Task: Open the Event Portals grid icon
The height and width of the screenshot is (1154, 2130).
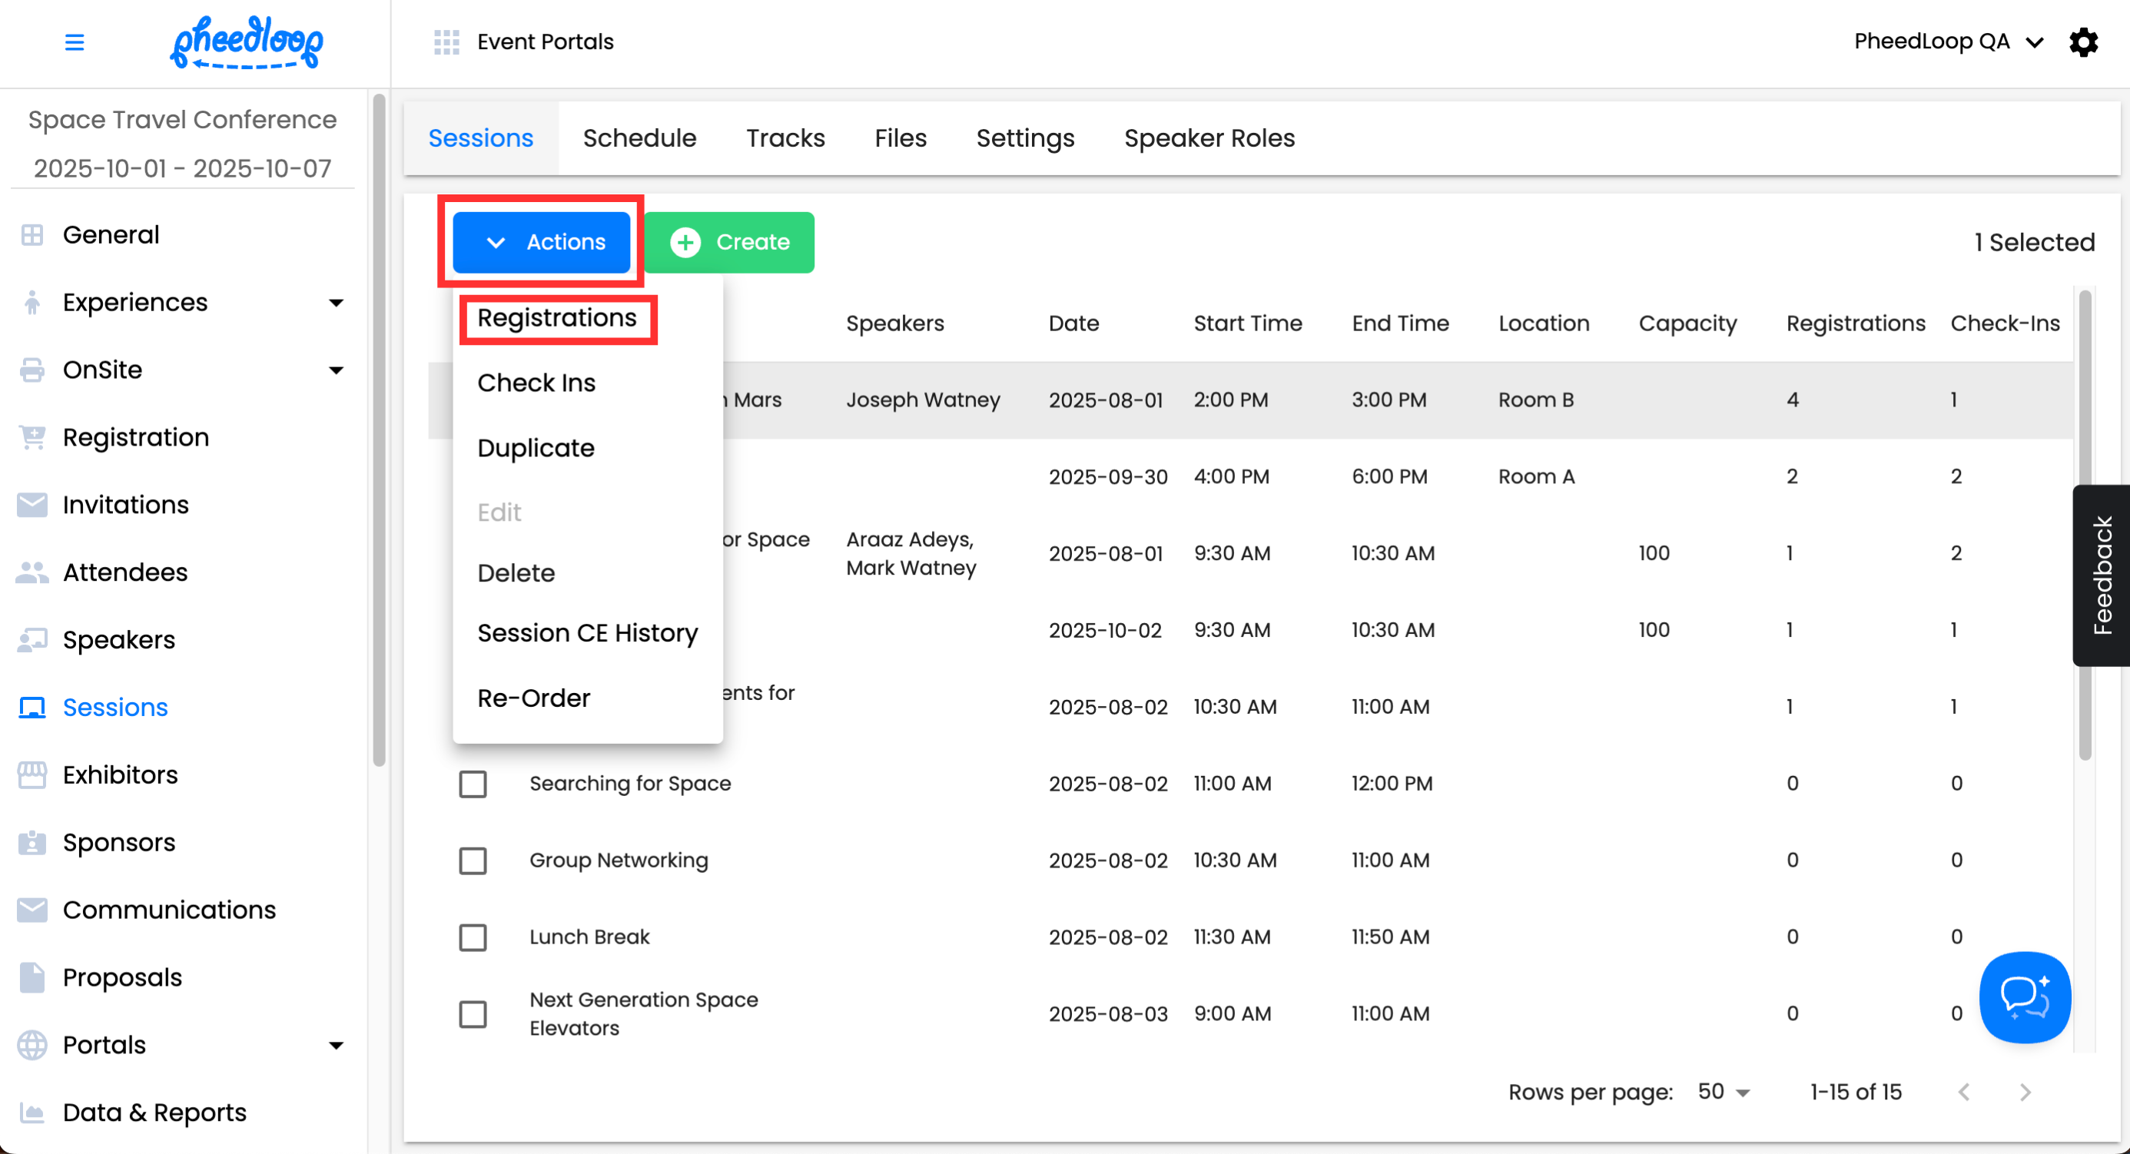Action: click(446, 42)
